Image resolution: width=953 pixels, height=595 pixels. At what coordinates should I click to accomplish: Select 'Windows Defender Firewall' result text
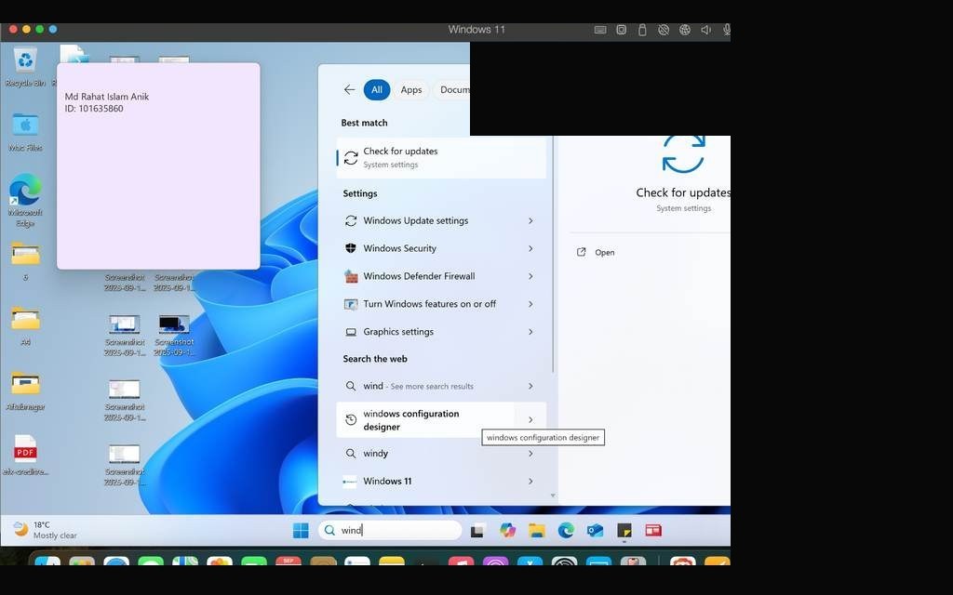[420, 276]
